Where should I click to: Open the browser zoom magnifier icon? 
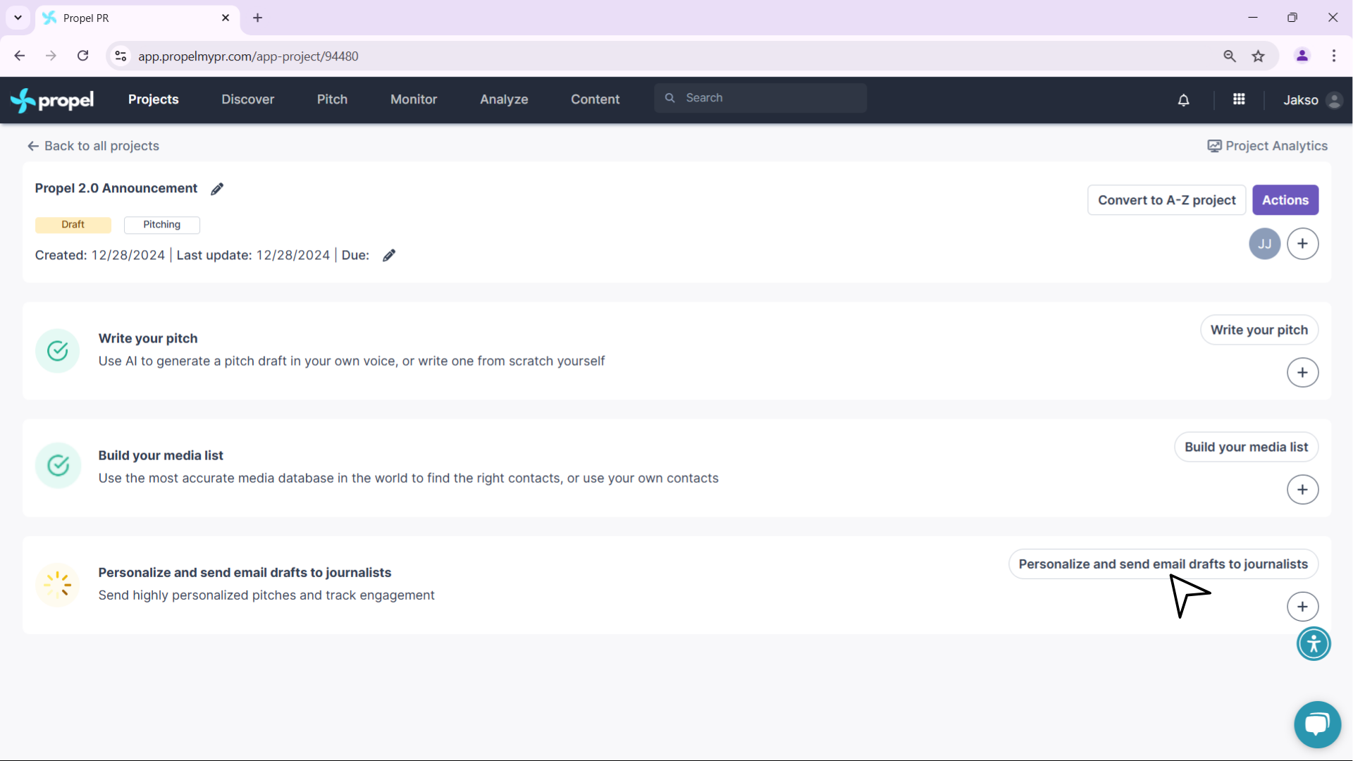[1230, 56]
